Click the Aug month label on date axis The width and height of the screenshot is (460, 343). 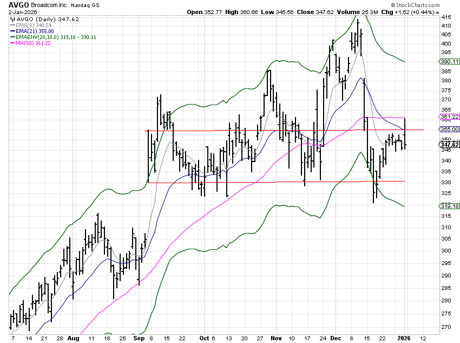click(x=74, y=338)
